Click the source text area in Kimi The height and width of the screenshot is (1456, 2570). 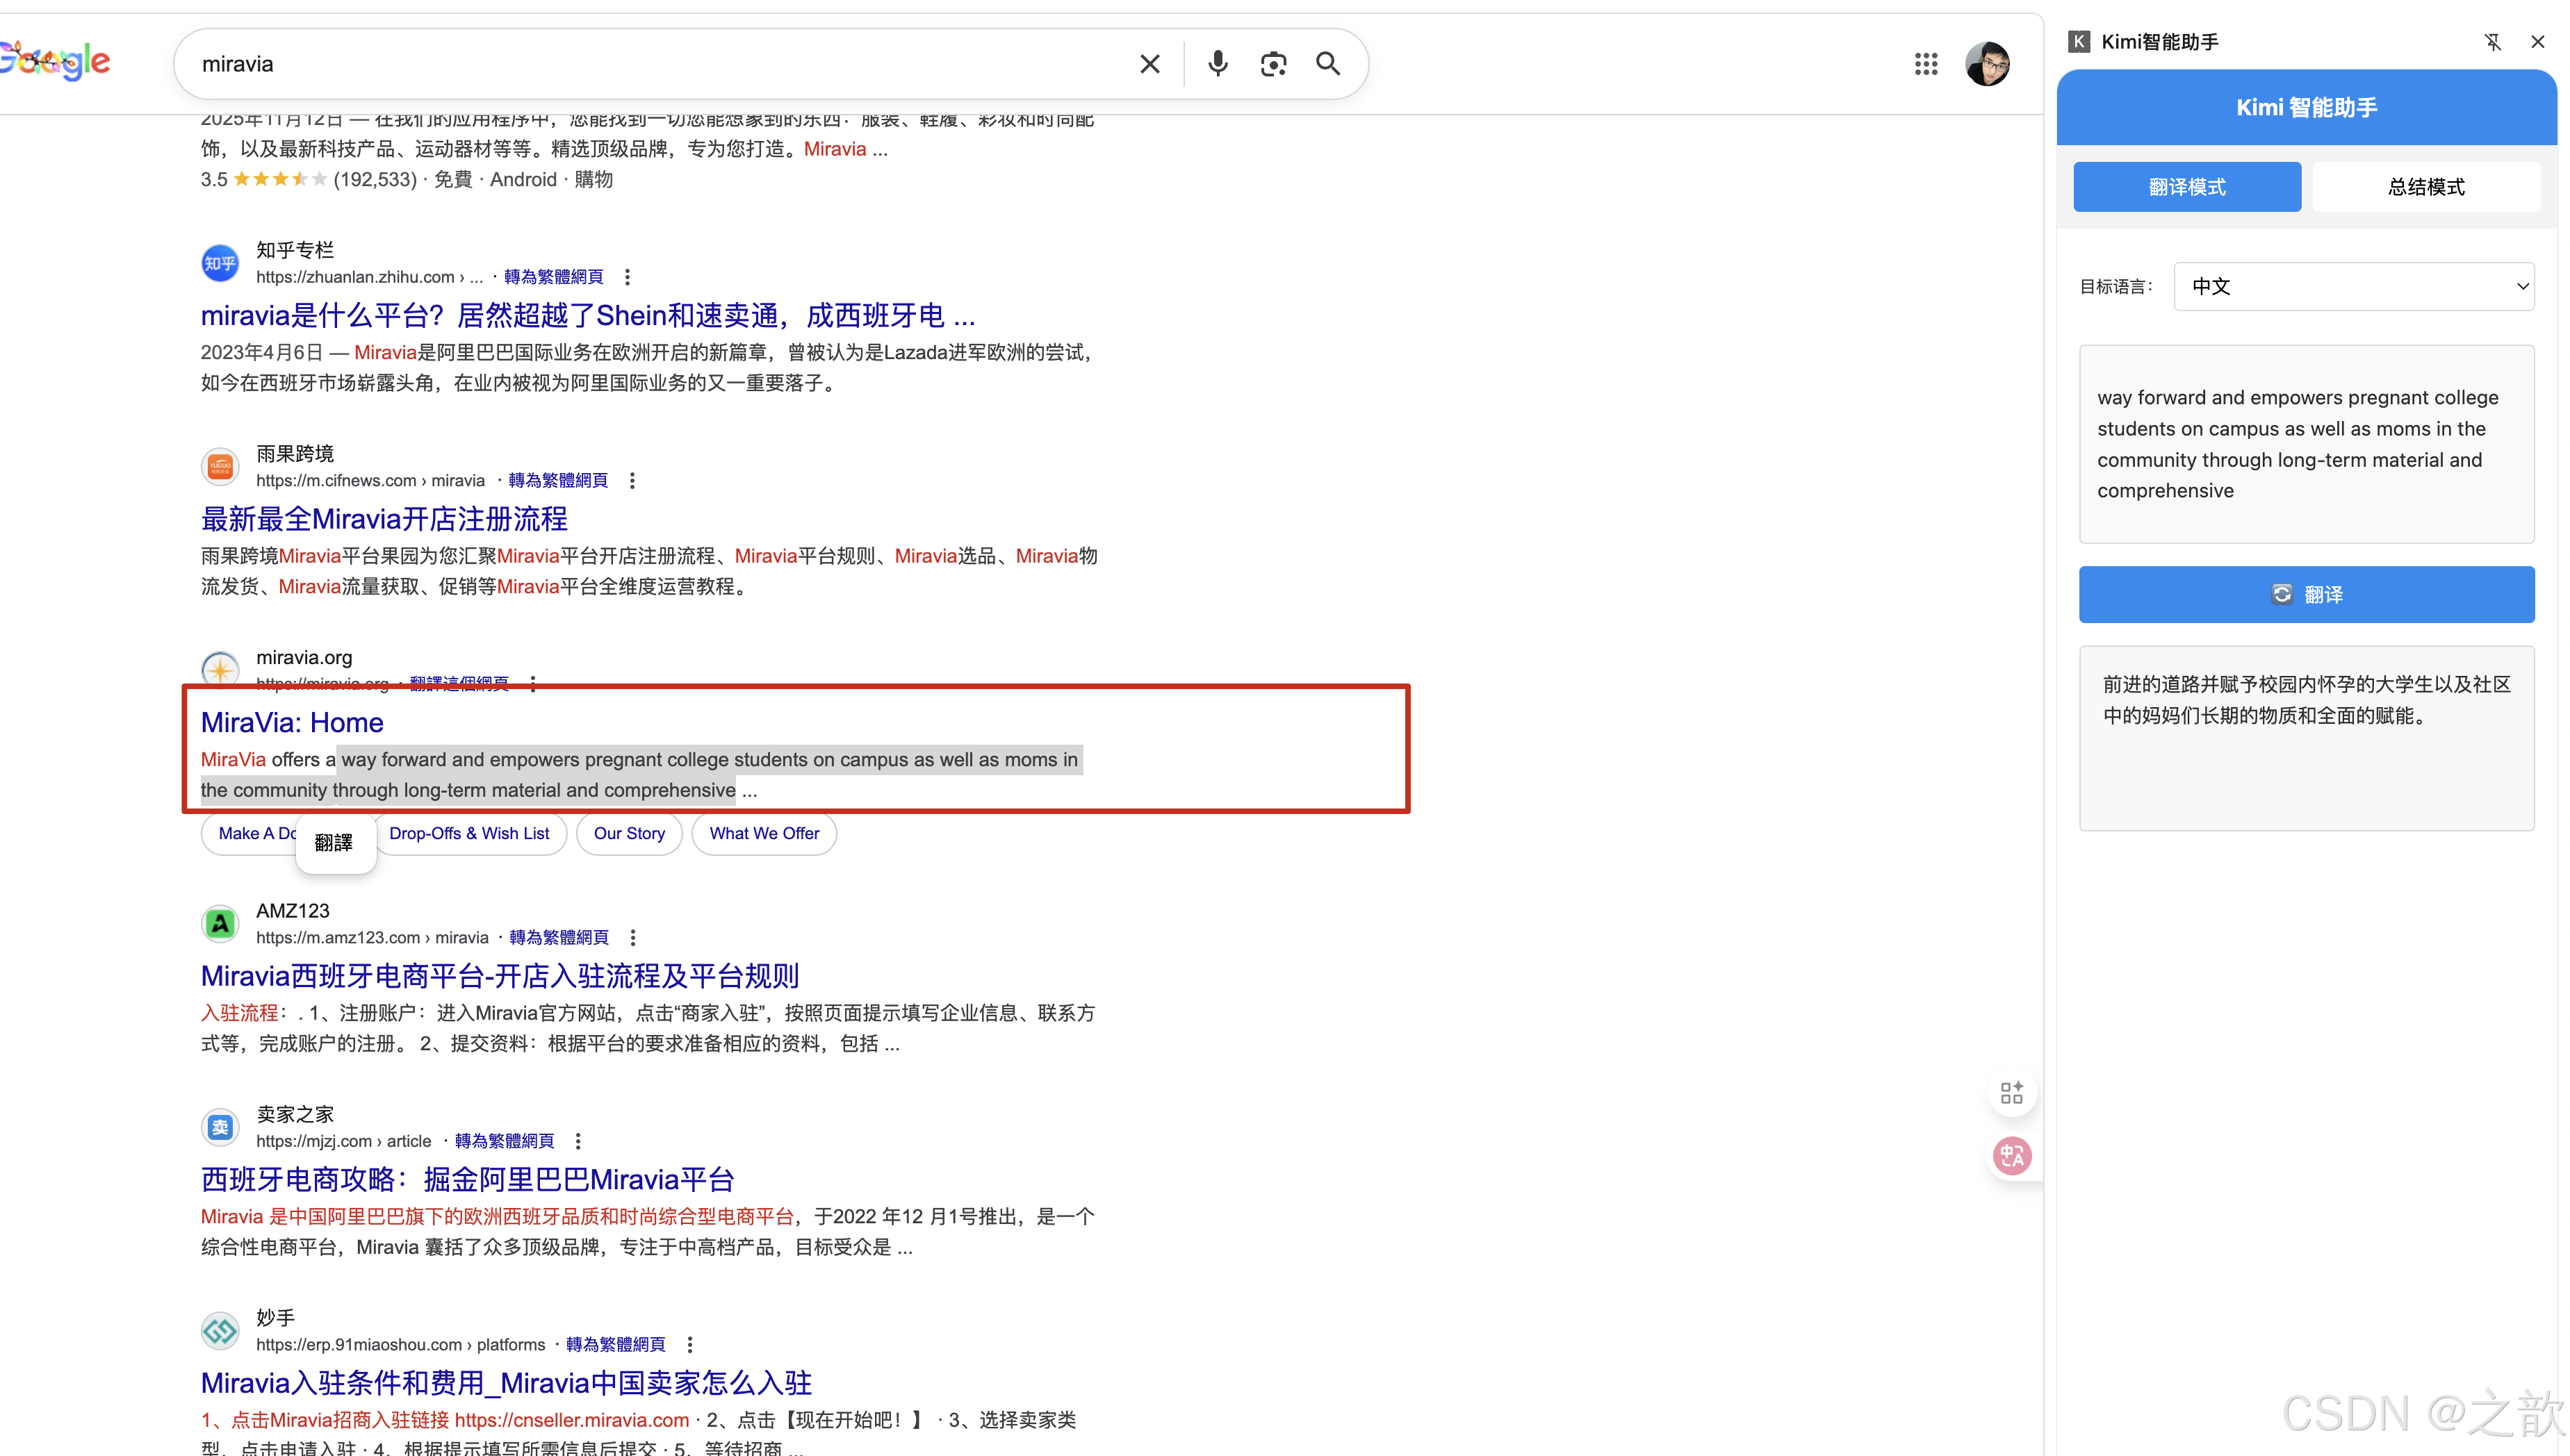pos(2305,444)
